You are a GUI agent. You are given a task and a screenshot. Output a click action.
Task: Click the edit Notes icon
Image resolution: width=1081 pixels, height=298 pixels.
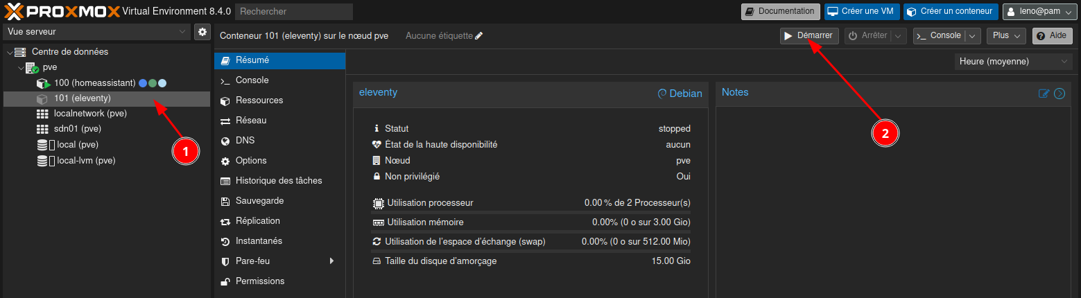[x=1044, y=94]
